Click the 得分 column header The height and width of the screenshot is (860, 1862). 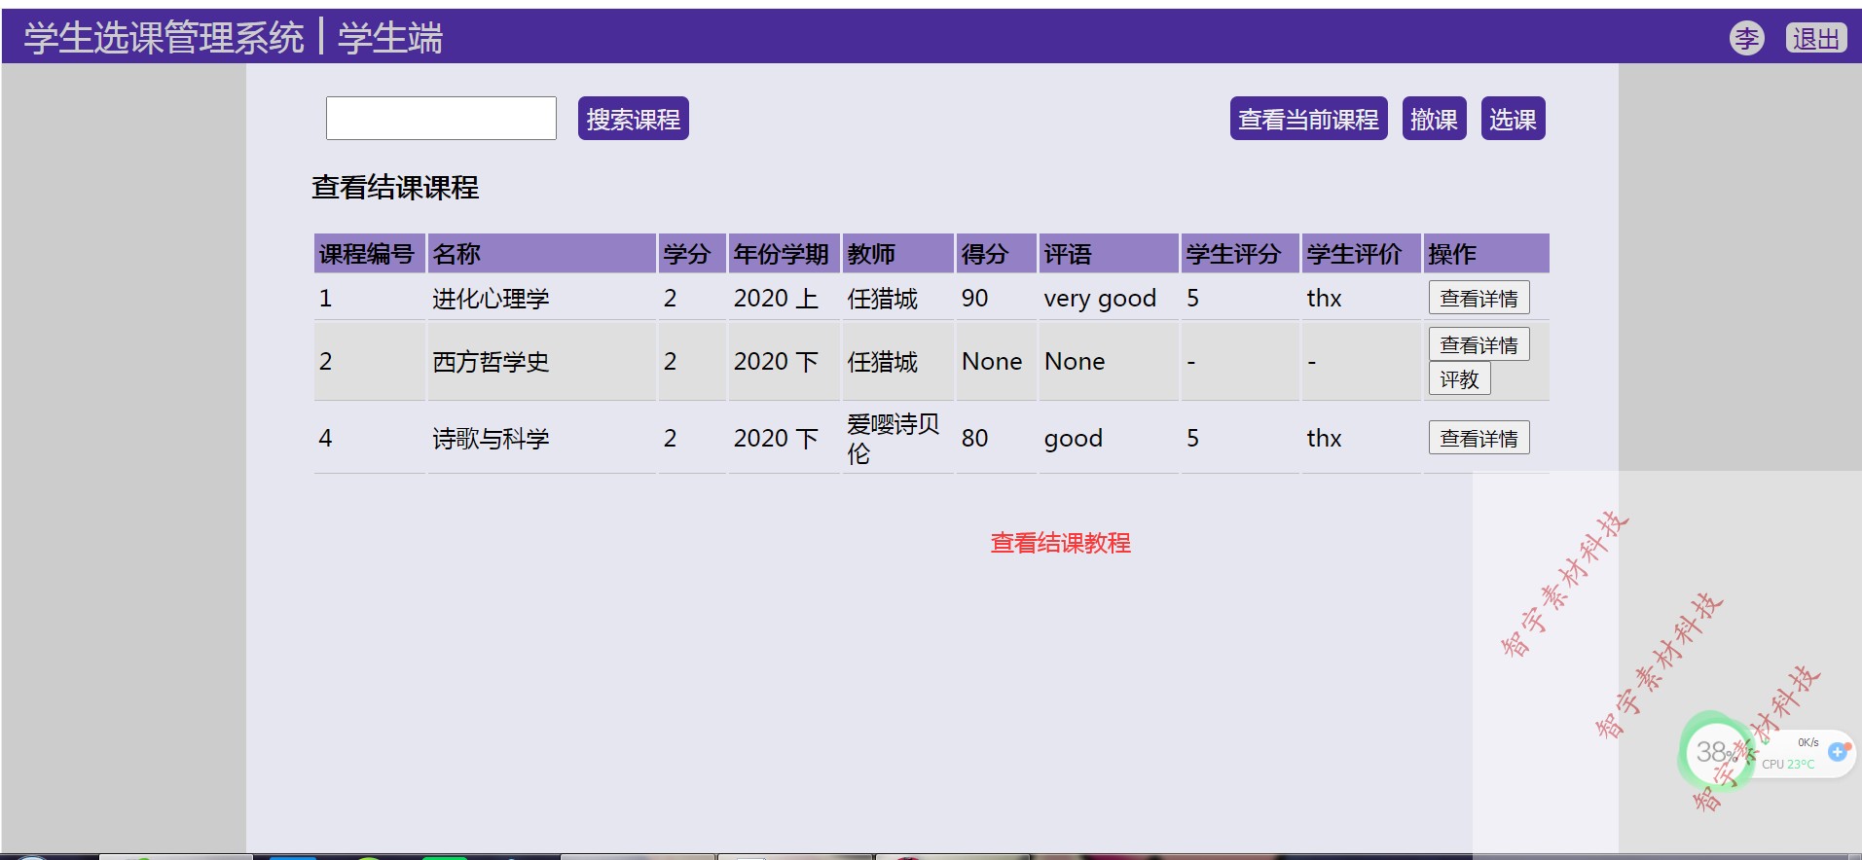click(x=996, y=254)
